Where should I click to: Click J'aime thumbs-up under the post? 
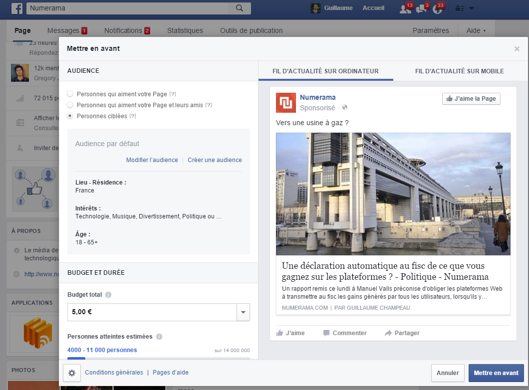coord(290,333)
